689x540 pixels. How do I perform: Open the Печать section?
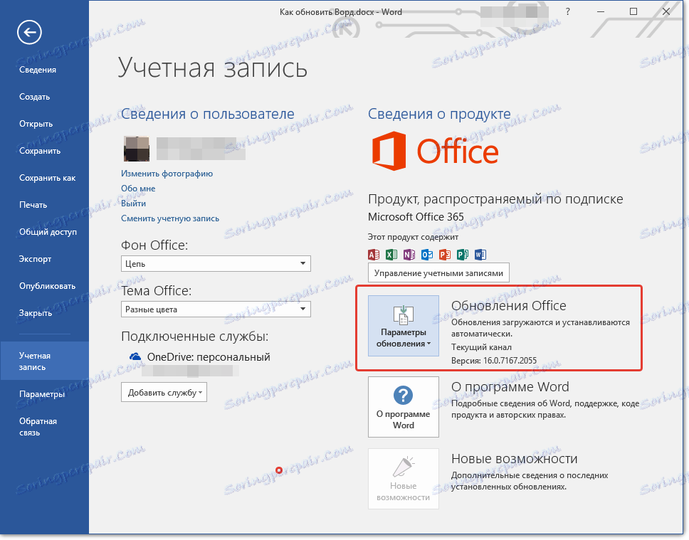click(33, 205)
